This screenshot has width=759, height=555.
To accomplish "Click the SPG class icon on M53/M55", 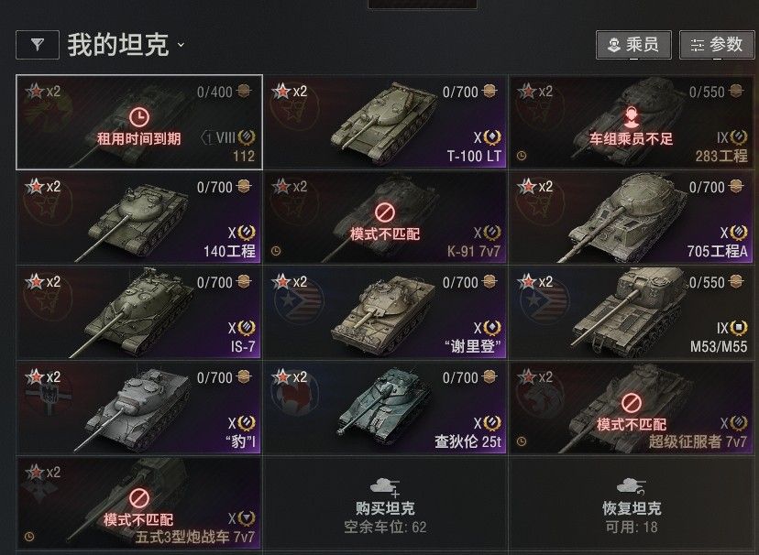I will pyautogui.click(x=739, y=328).
